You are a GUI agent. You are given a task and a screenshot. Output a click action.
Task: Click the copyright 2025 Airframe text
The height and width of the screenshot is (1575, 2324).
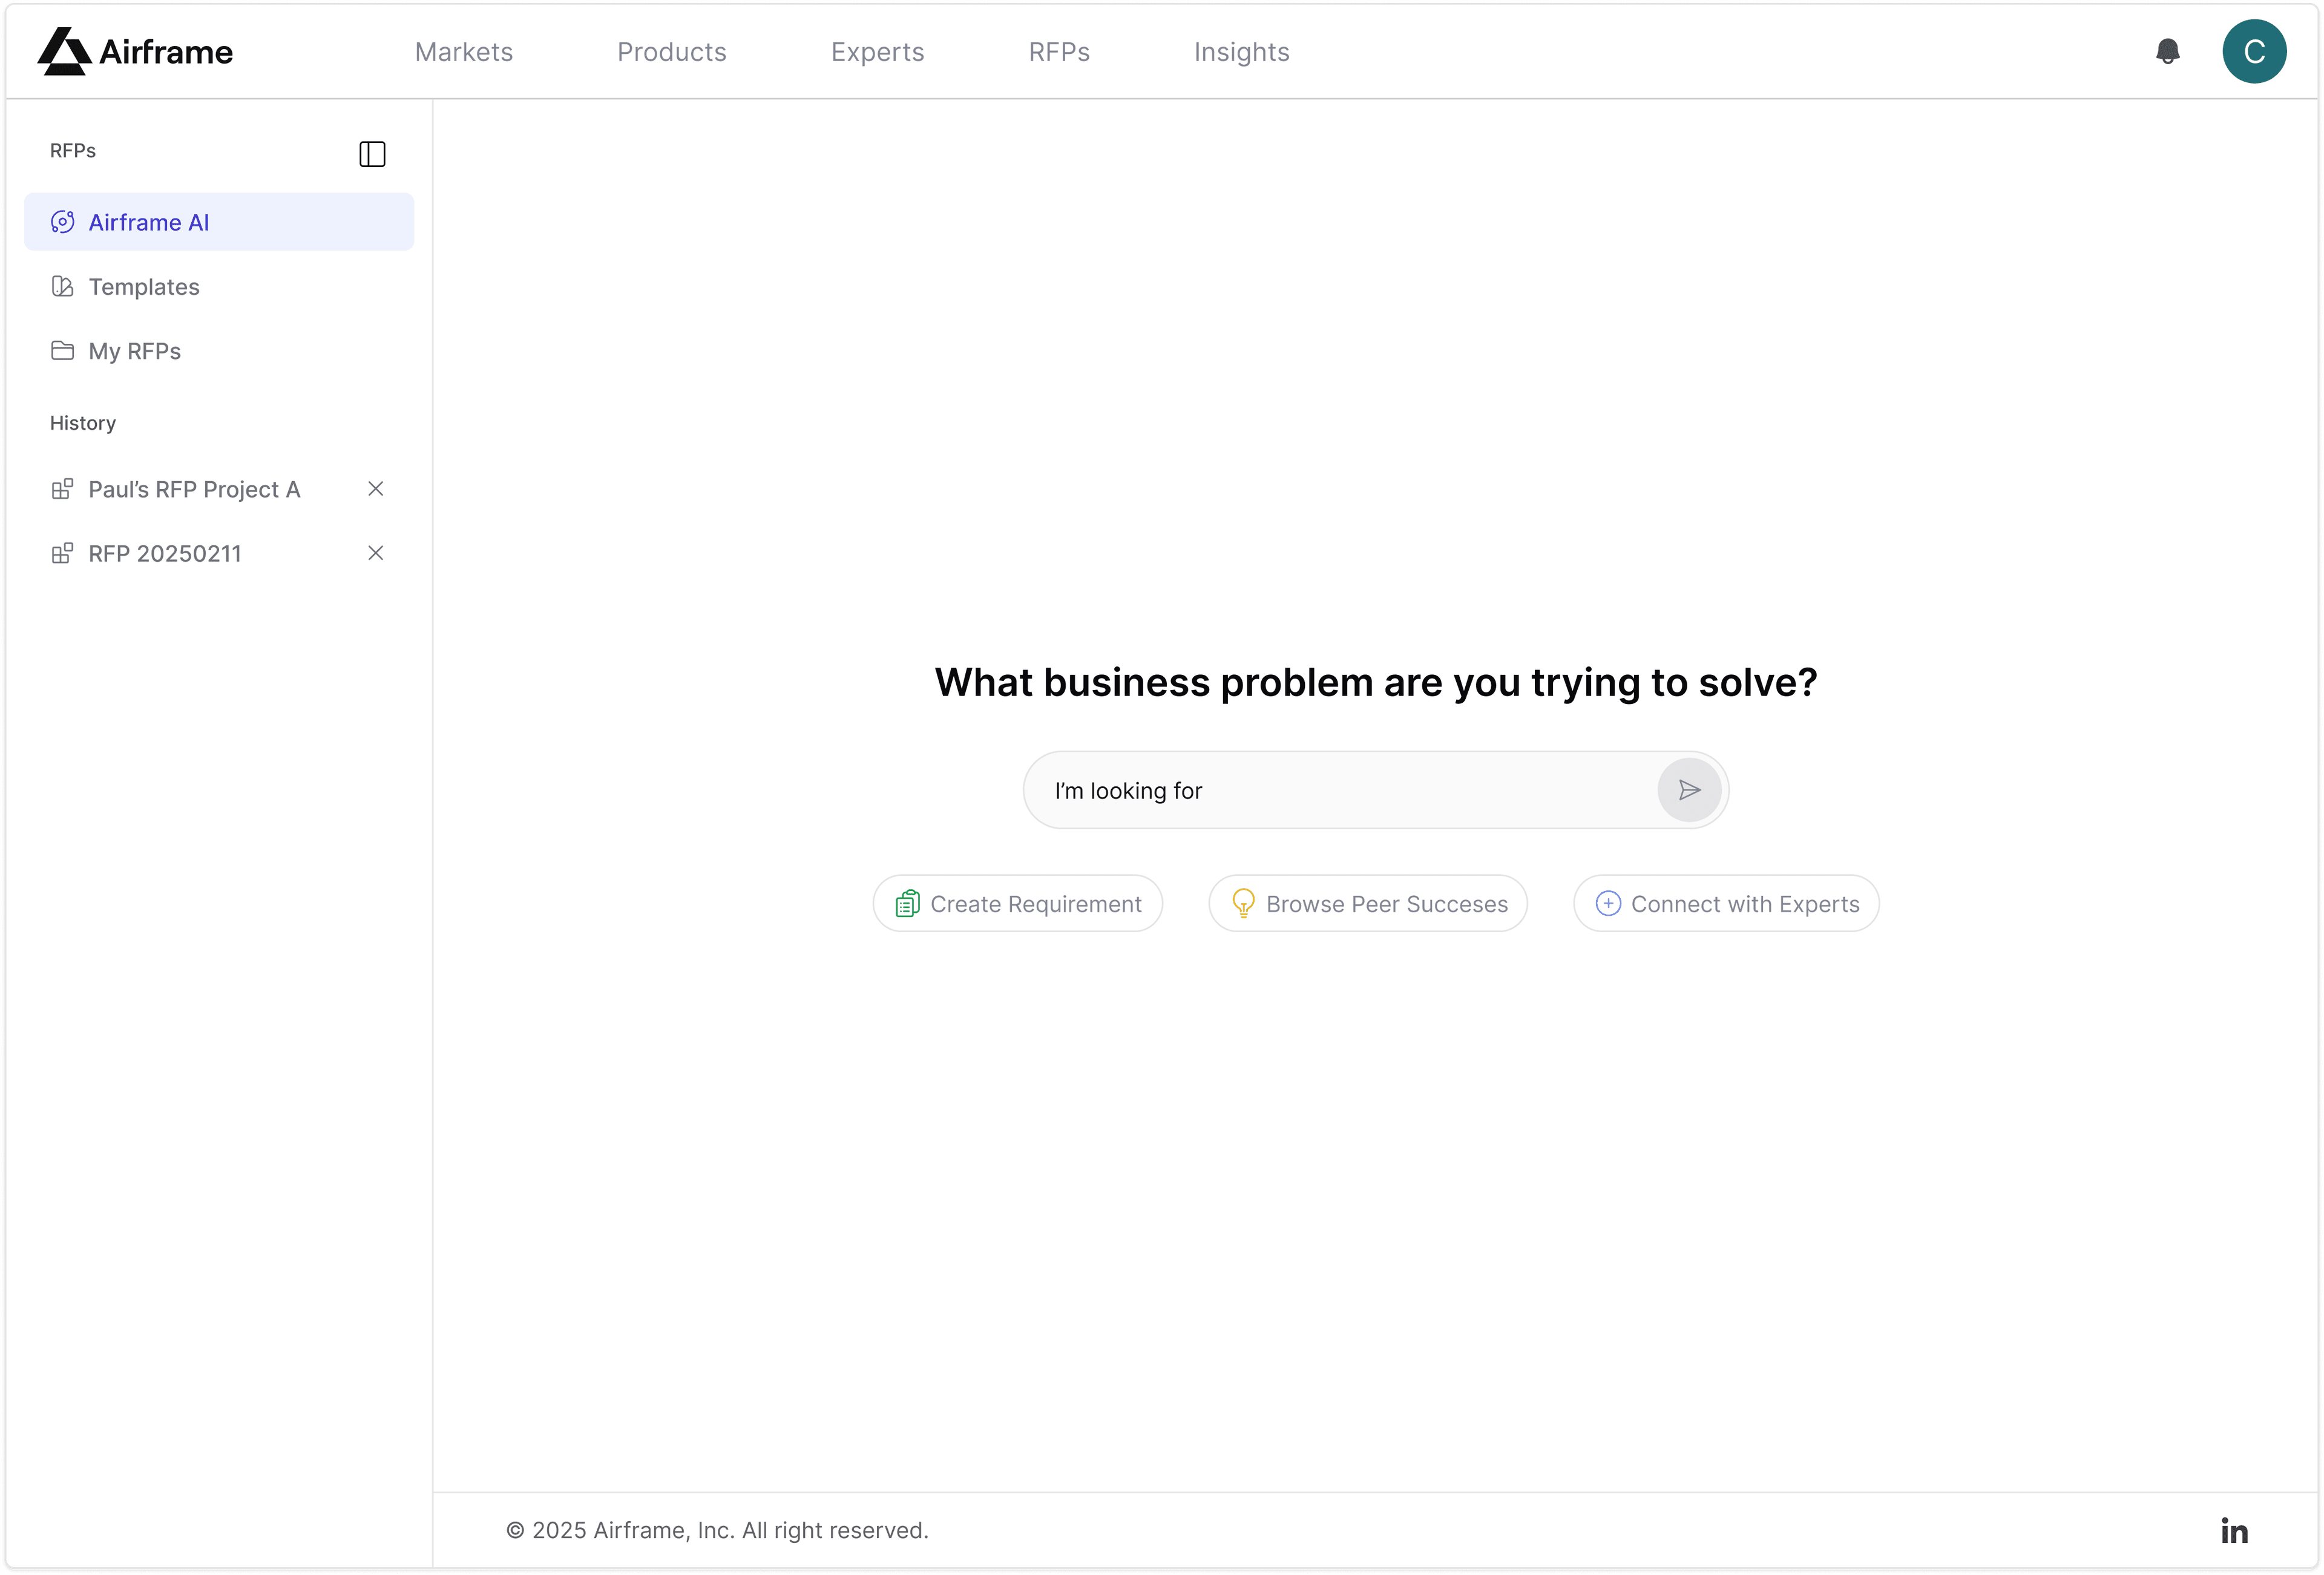pyautogui.click(x=717, y=1531)
